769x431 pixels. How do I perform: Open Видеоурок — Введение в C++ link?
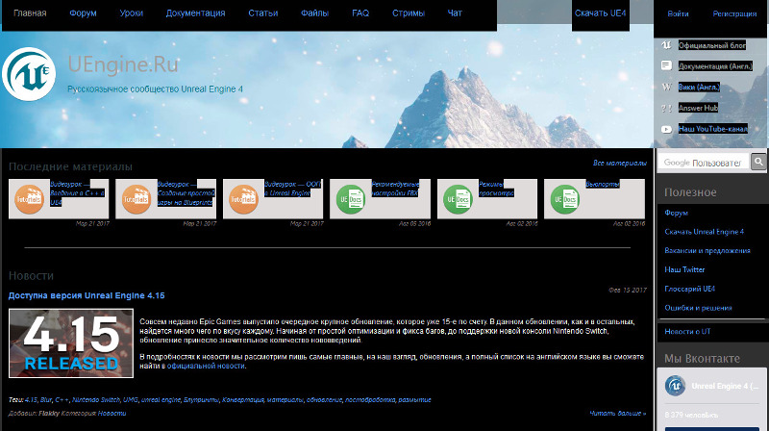tap(77, 193)
